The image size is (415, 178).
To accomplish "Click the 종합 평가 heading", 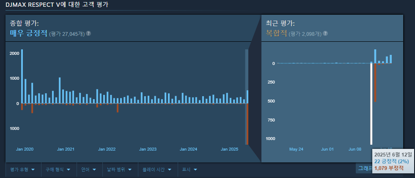I will coord(25,23).
